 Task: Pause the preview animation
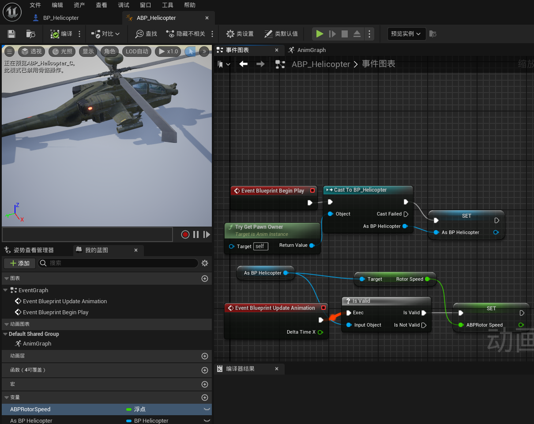point(196,234)
